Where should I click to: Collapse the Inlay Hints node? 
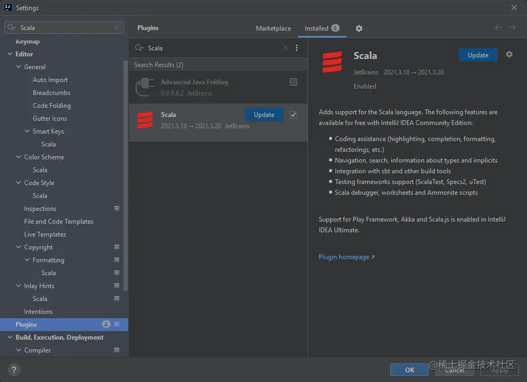pos(18,285)
